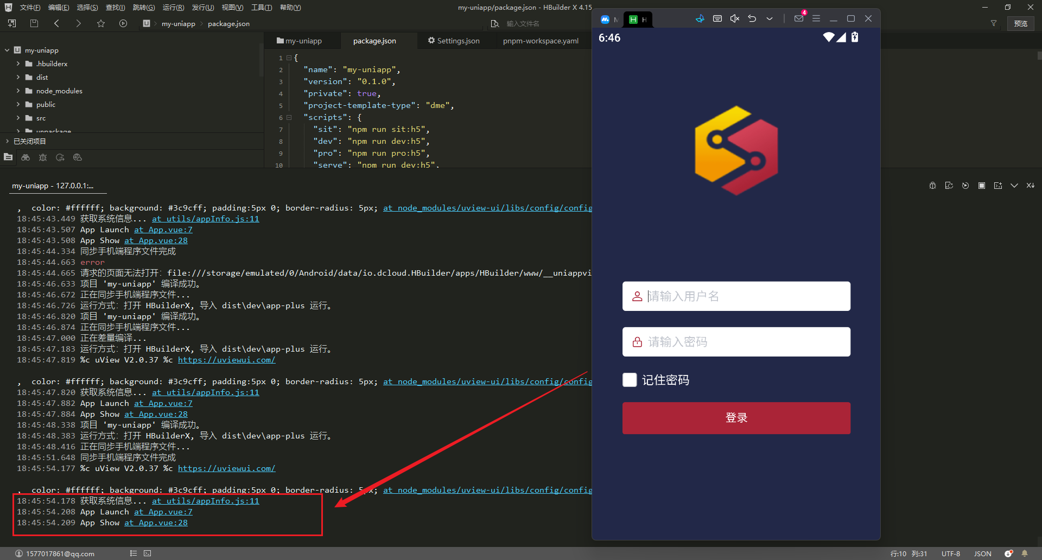Screen dimensions: 1042x560
Task: Expand the 已关闭项目 section
Action: (7, 141)
